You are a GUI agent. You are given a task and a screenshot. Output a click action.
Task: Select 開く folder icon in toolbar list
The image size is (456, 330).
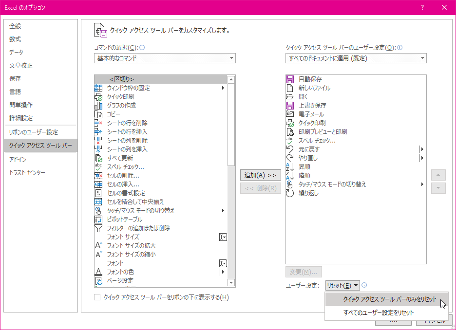tap(290, 97)
